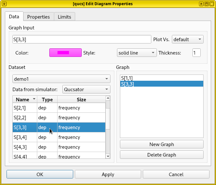
Task: Switch to the Properties tab
Action: click(x=39, y=17)
